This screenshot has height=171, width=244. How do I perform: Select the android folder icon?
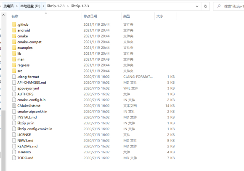click(x=14, y=30)
